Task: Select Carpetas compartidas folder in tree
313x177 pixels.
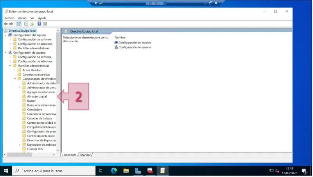Action: [x=36, y=74]
